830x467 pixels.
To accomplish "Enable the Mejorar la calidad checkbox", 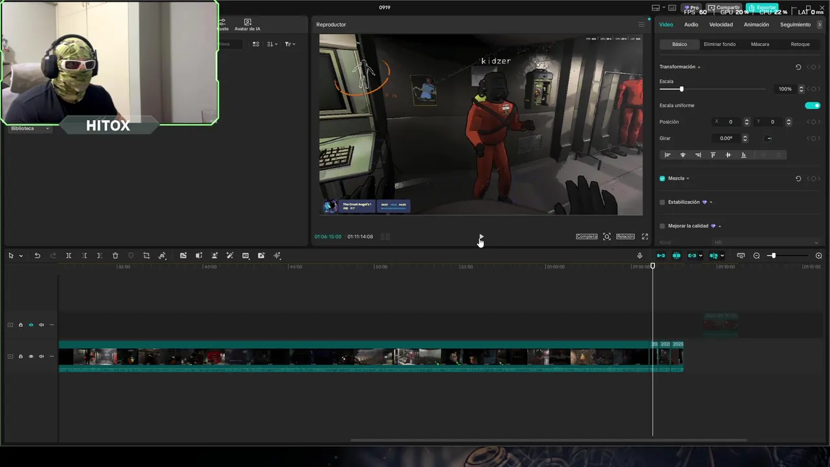I will pos(662,226).
